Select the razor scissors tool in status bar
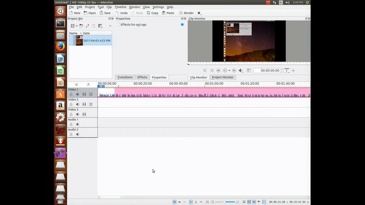The width and height of the screenshot is (365, 205). point(196,202)
